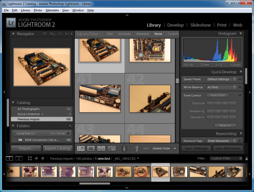Open grid view from the filmstrip bar icon
The width and height of the screenshot is (254, 192).
click(30, 158)
